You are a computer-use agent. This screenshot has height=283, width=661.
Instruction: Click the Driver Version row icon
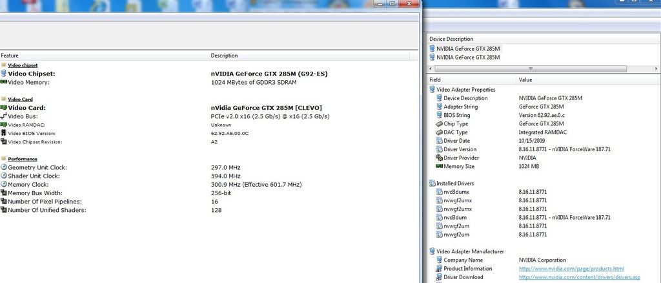[439, 149]
